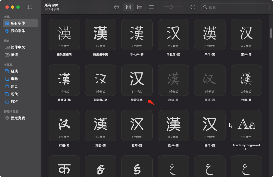
Task: Select the 娃娃体-简 font card
Action: click(100, 80)
